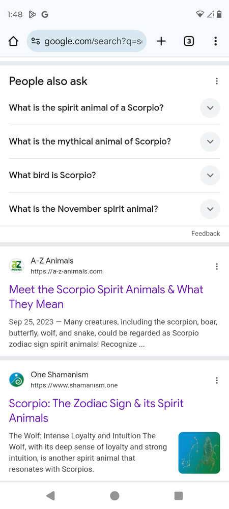Viewport: 229px width, 509px height.
Task: Tap the site info icon in address bar
Action: (35, 41)
